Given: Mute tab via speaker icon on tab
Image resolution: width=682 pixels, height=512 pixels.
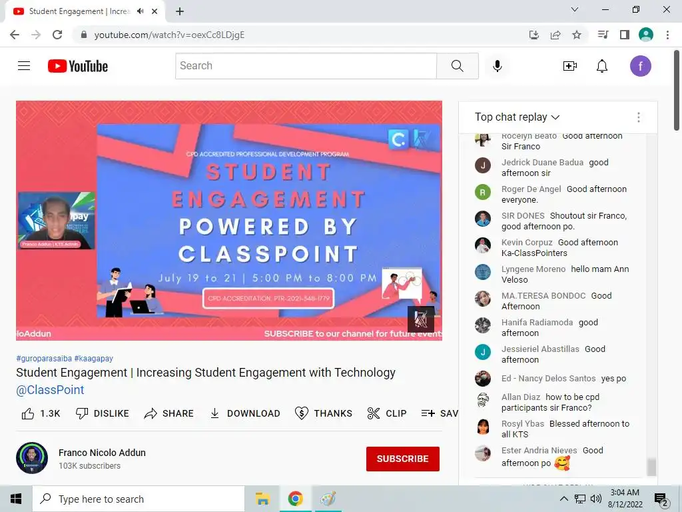Looking at the screenshot, I should click(140, 11).
